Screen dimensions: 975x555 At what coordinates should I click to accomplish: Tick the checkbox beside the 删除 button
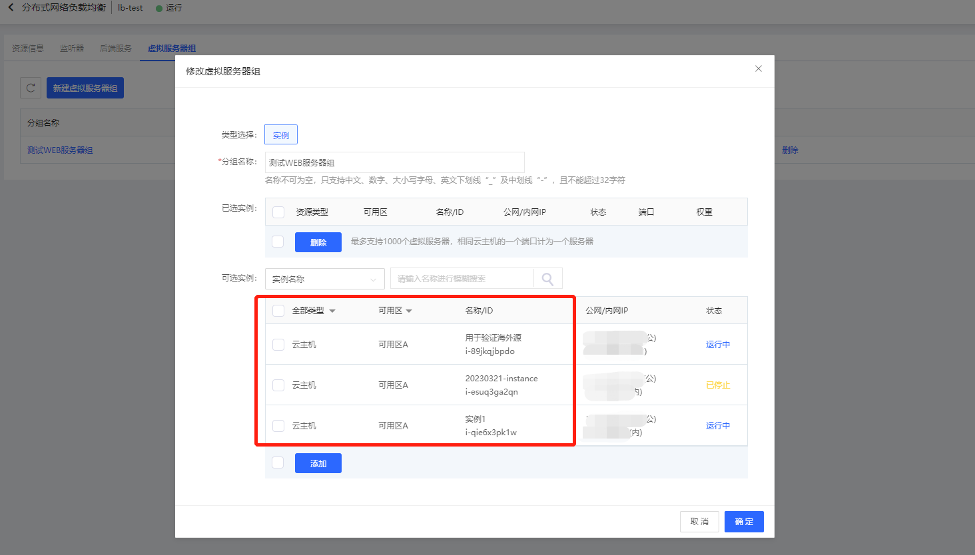click(278, 242)
